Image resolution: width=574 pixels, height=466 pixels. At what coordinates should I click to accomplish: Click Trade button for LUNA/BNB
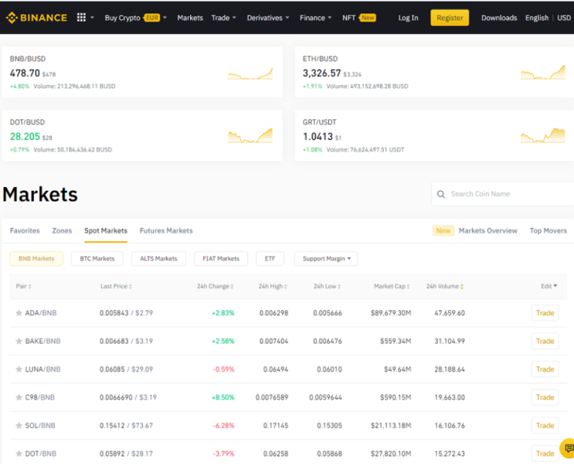pos(545,369)
